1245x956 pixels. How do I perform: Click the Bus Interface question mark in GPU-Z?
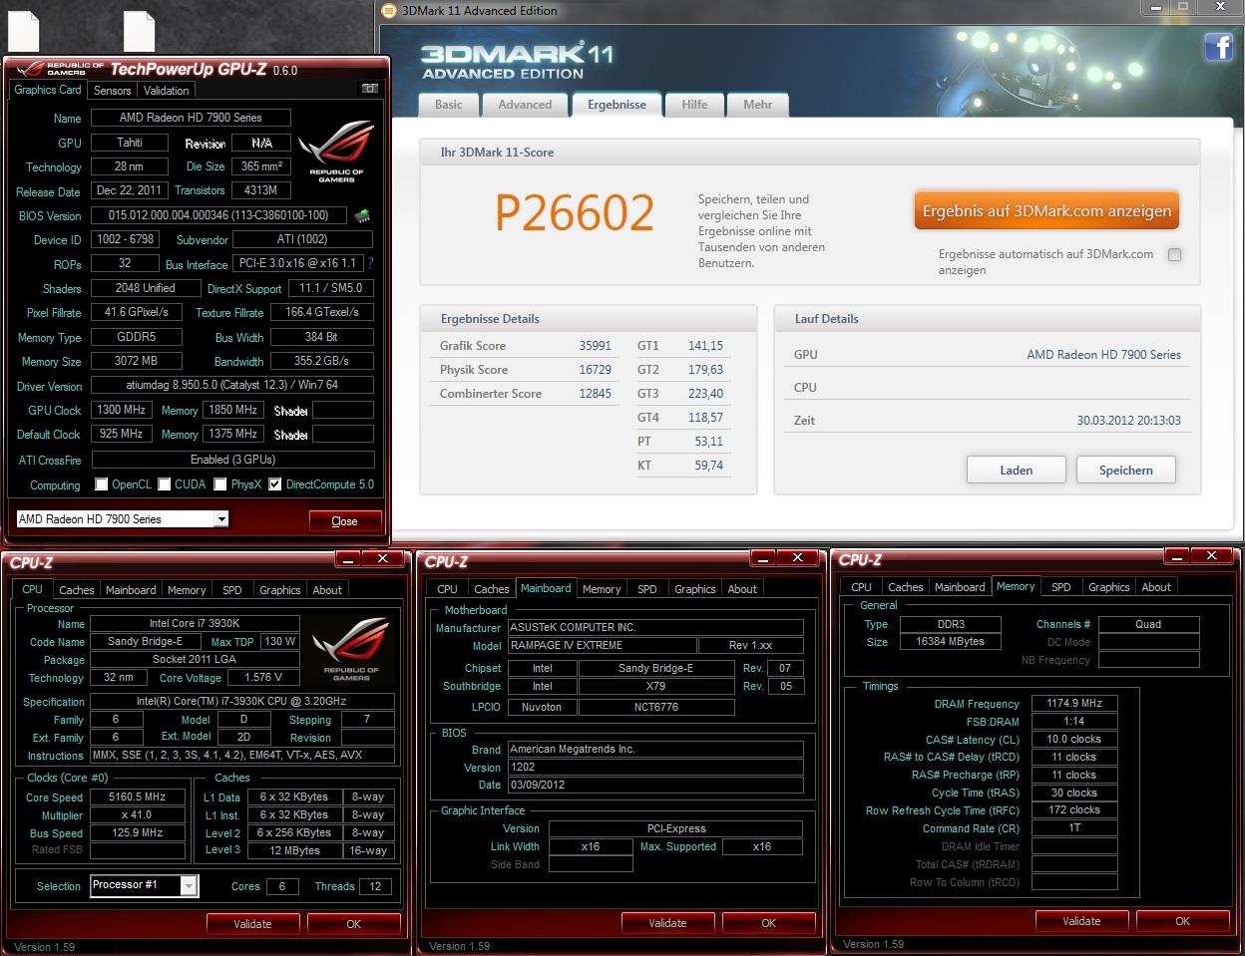[x=371, y=264]
